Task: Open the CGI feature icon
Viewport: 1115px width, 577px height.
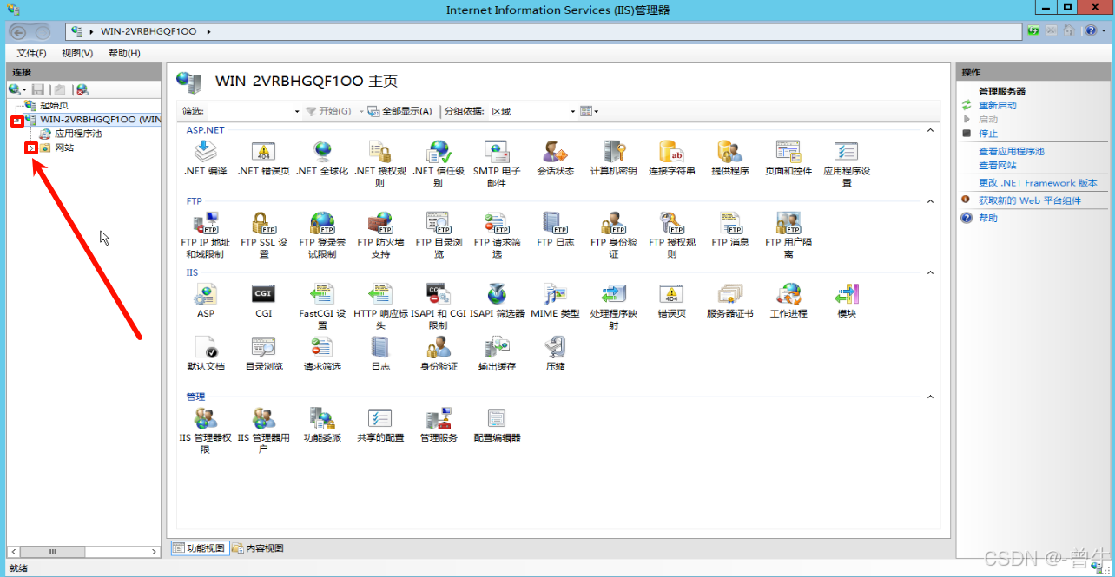Action: (263, 300)
